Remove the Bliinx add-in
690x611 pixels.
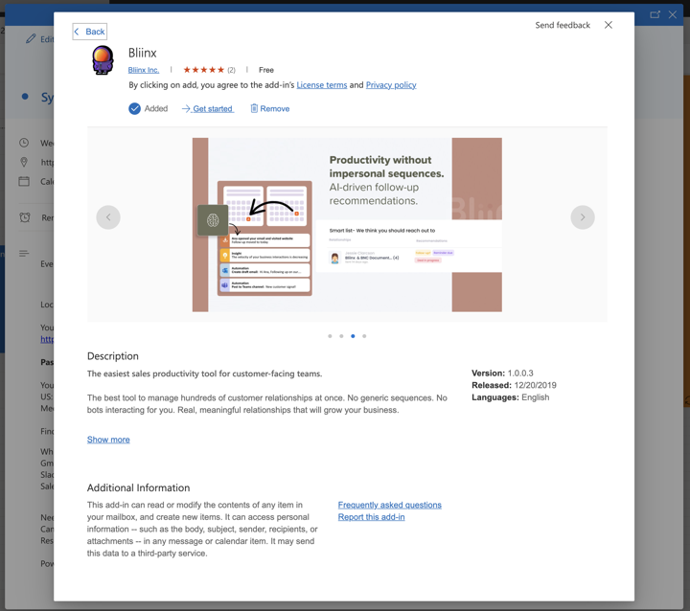pos(269,108)
